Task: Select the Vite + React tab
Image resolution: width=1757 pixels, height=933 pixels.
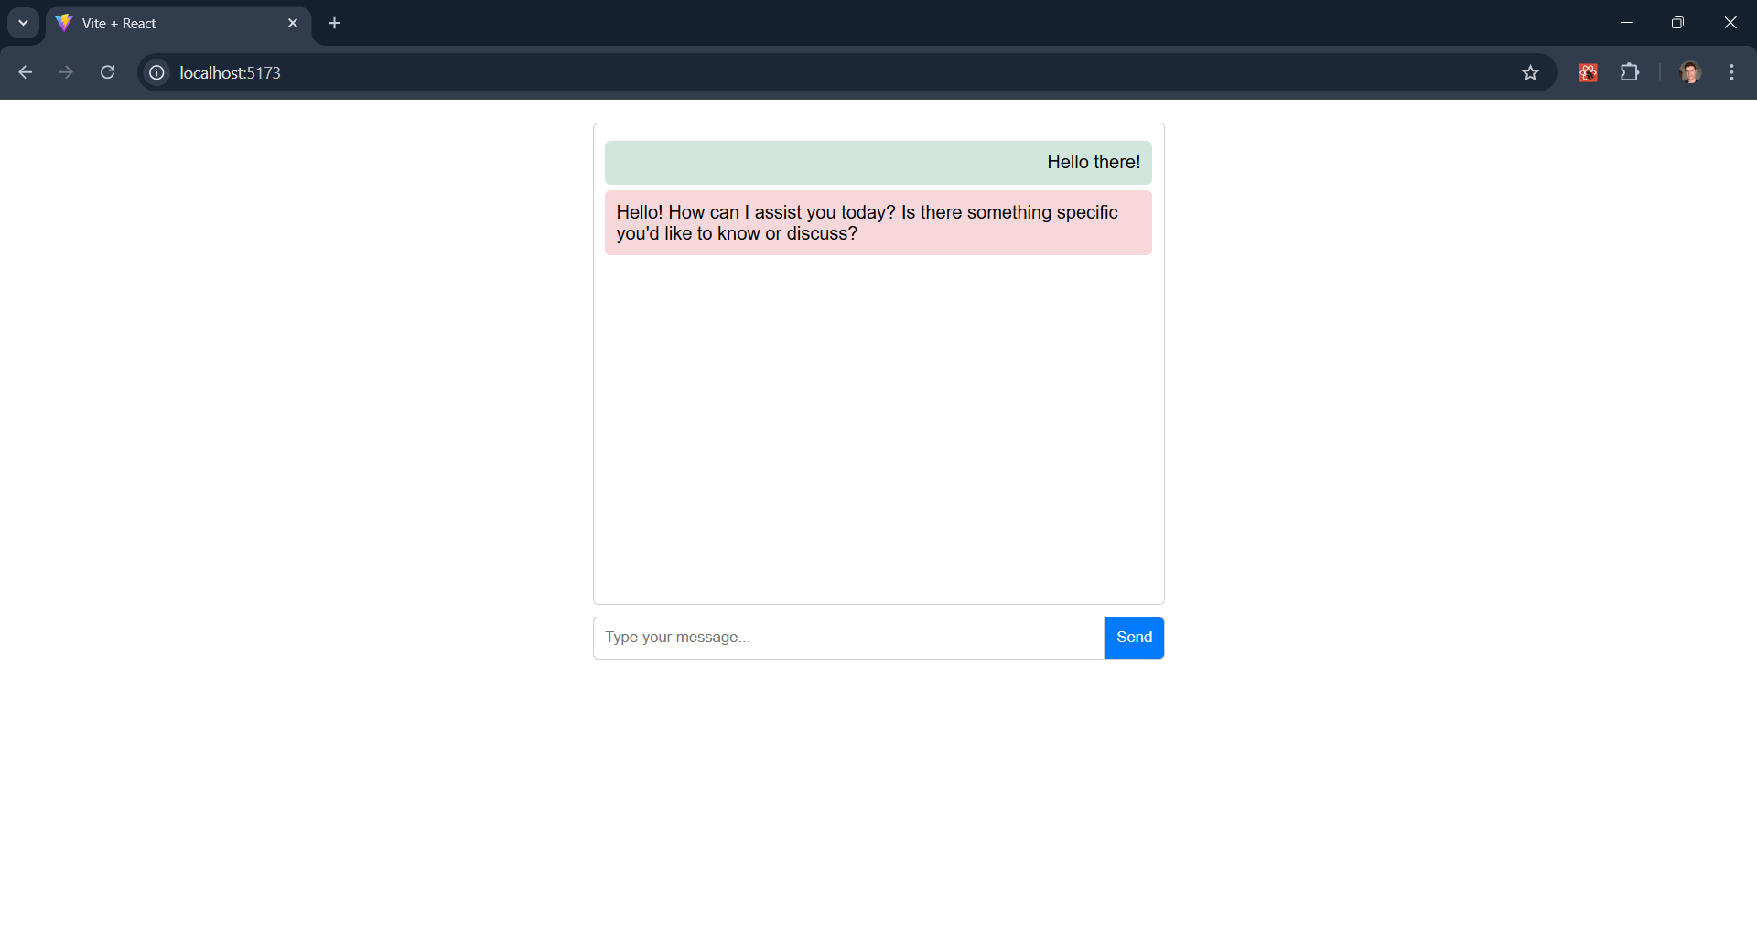Action: click(178, 24)
